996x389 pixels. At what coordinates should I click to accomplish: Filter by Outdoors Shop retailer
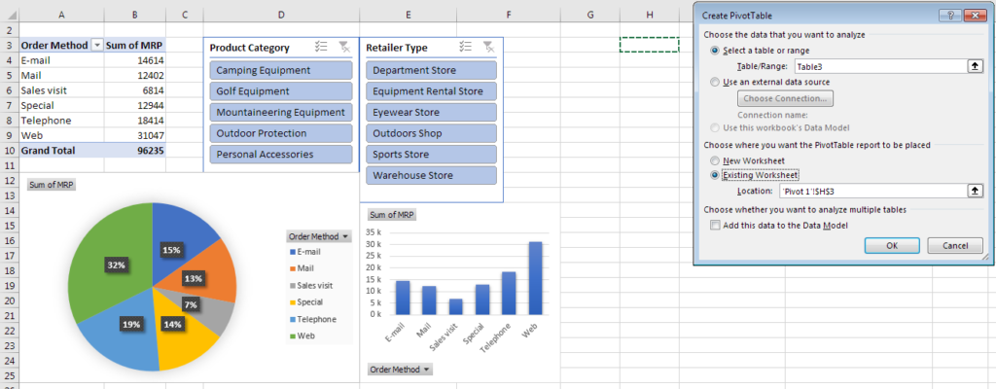pos(431,133)
